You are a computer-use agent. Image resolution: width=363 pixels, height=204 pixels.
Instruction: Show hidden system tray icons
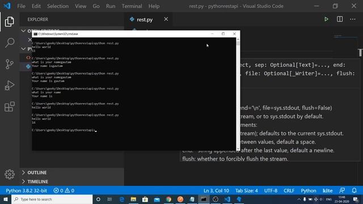pos(299,199)
